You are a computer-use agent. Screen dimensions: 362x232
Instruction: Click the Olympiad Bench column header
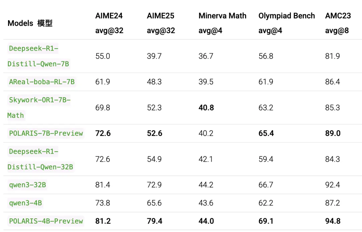click(x=287, y=16)
